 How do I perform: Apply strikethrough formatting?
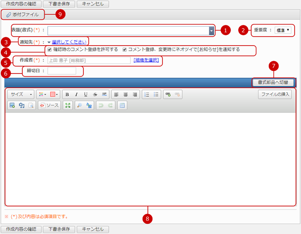point(95,94)
